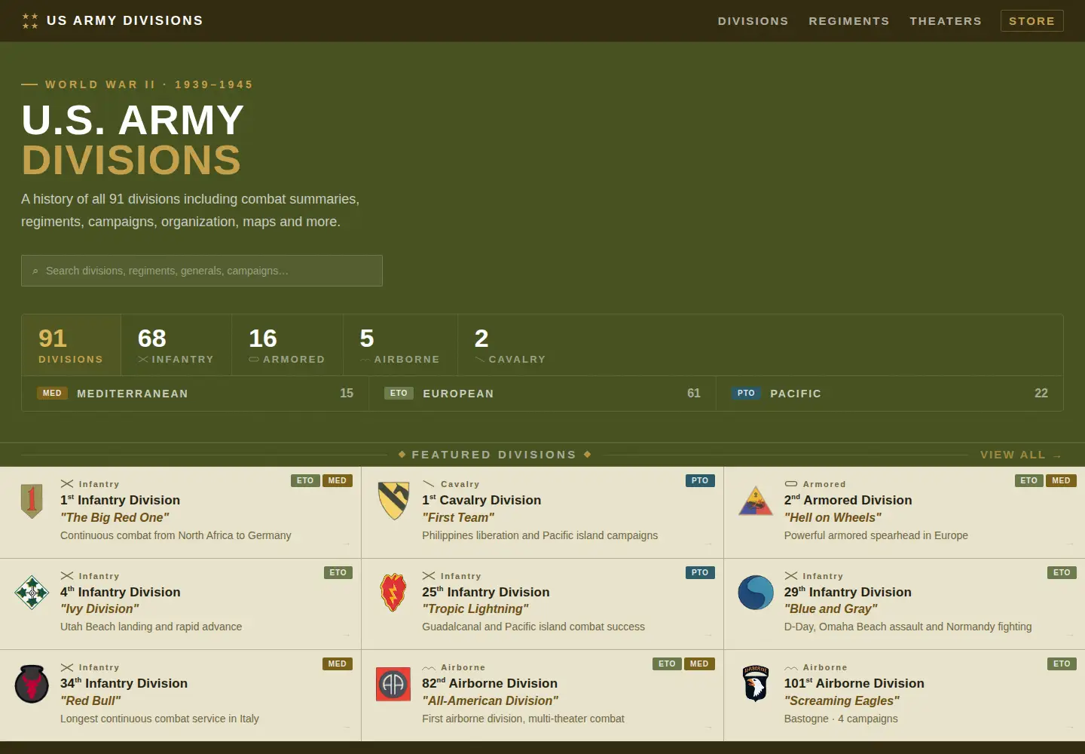Open 1st Infantry Division title link

(121, 500)
